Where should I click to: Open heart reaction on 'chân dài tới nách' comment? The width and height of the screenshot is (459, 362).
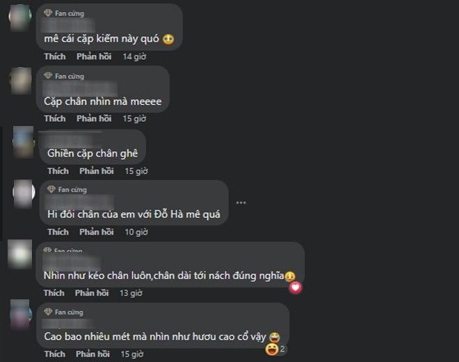tap(296, 288)
